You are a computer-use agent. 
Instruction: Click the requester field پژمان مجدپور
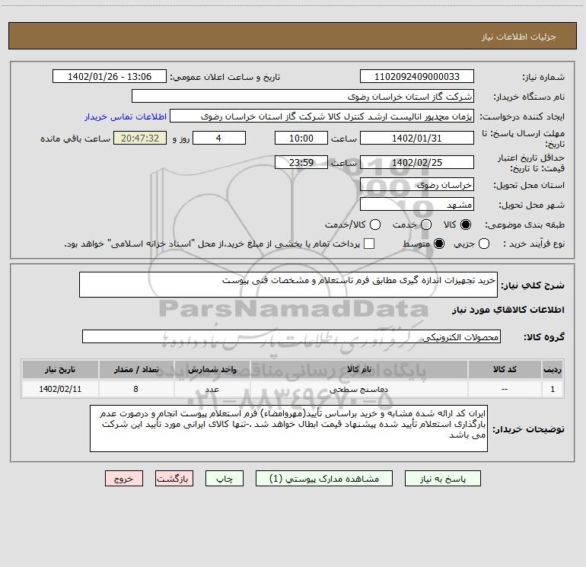pyautogui.click(x=322, y=116)
